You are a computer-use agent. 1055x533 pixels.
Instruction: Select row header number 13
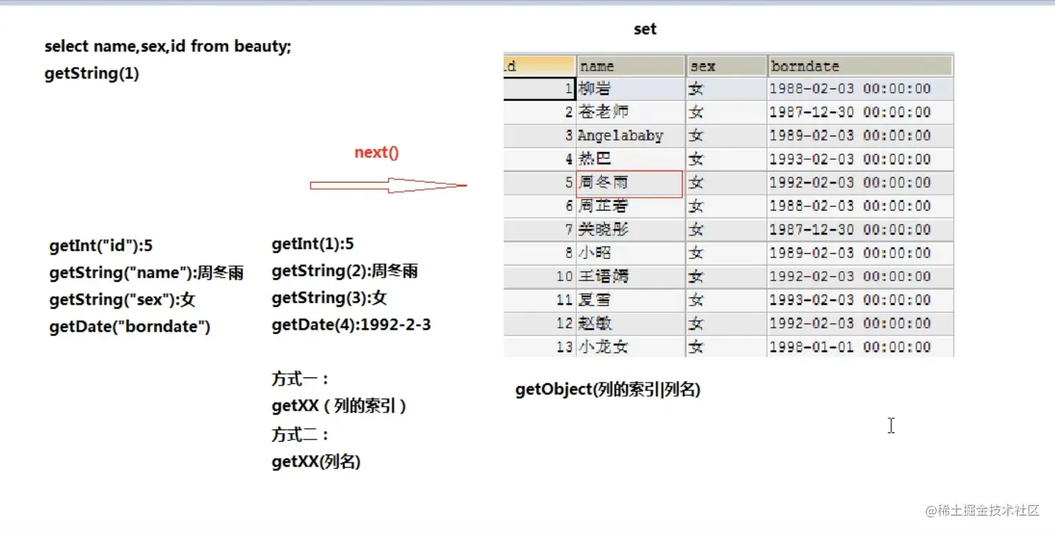pos(539,347)
